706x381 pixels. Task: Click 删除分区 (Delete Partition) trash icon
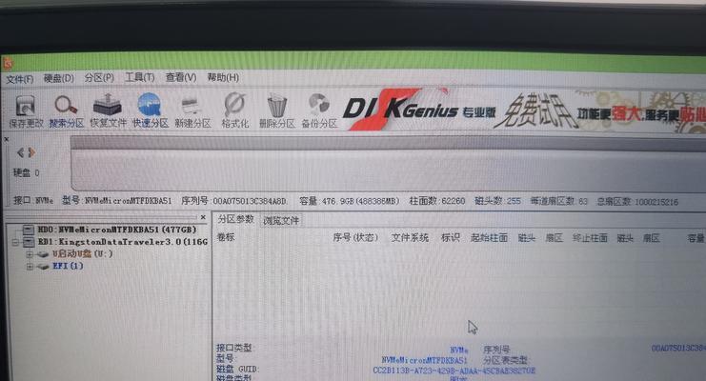pos(276,110)
